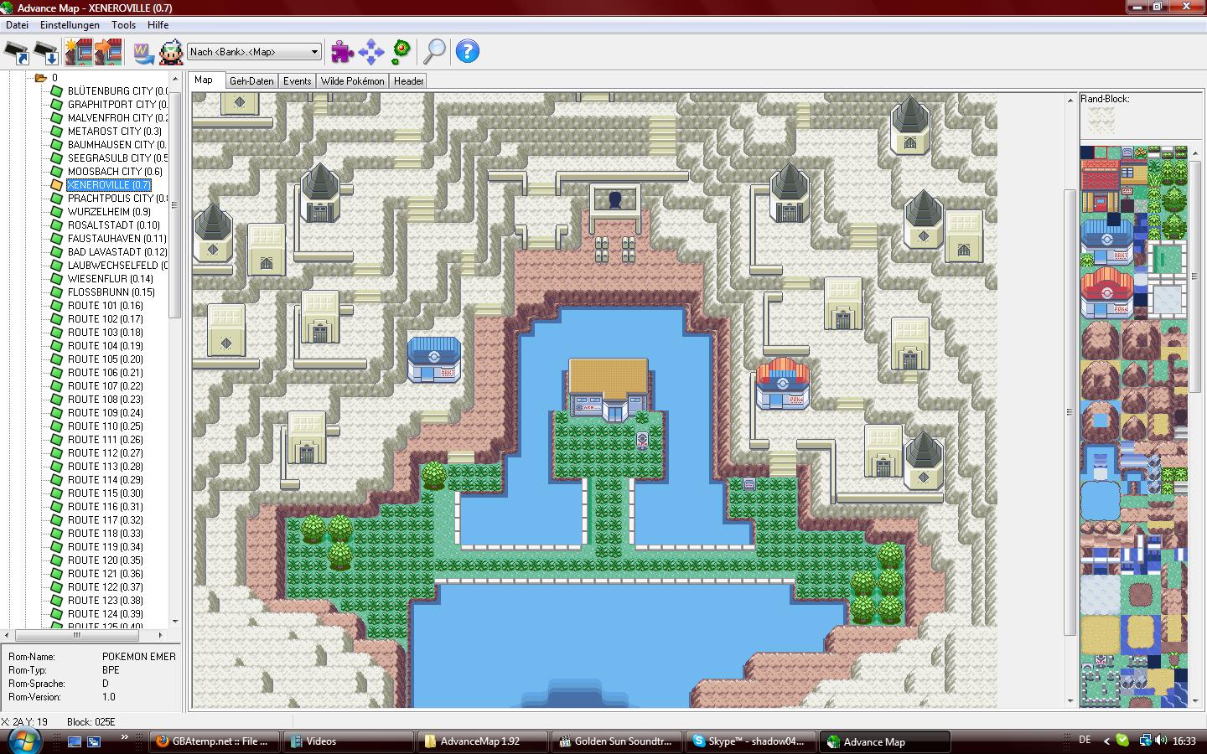Open the Einstellungen menu
The height and width of the screenshot is (754, 1207).
click(70, 25)
